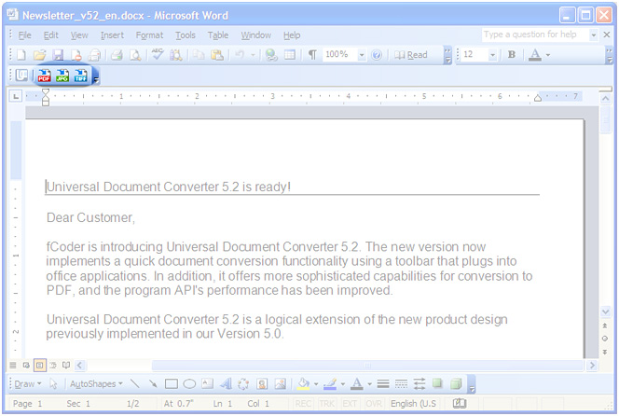Image resolution: width=619 pixels, height=416 pixels.
Task: Insert a diagram or organization chart
Action: tap(243, 383)
